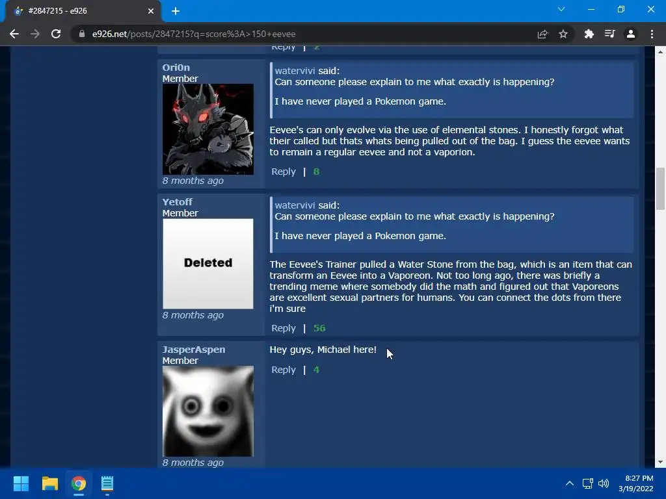Image resolution: width=666 pixels, height=499 pixels.
Task: Share this page icon in address bar
Action: point(542,34)
